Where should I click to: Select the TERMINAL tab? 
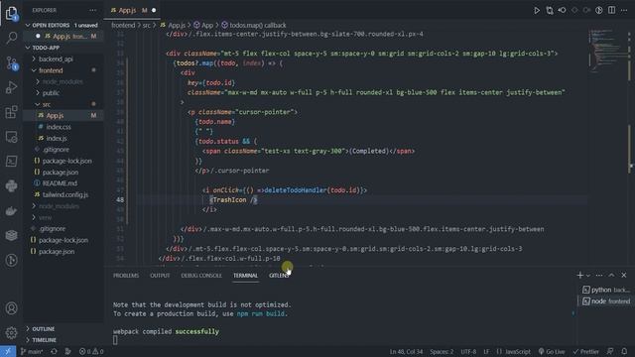(x=245, y=276)
